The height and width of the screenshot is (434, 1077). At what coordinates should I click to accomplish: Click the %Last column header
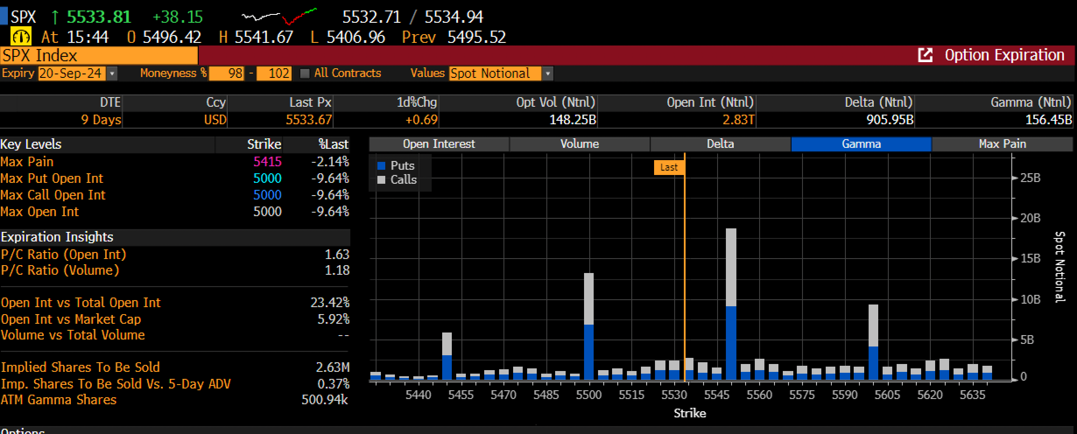tap(333, 144)
